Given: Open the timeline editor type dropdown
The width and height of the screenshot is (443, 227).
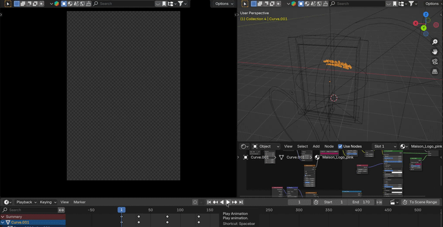Looking at the screenshot, I should click(x=8, y=202).
